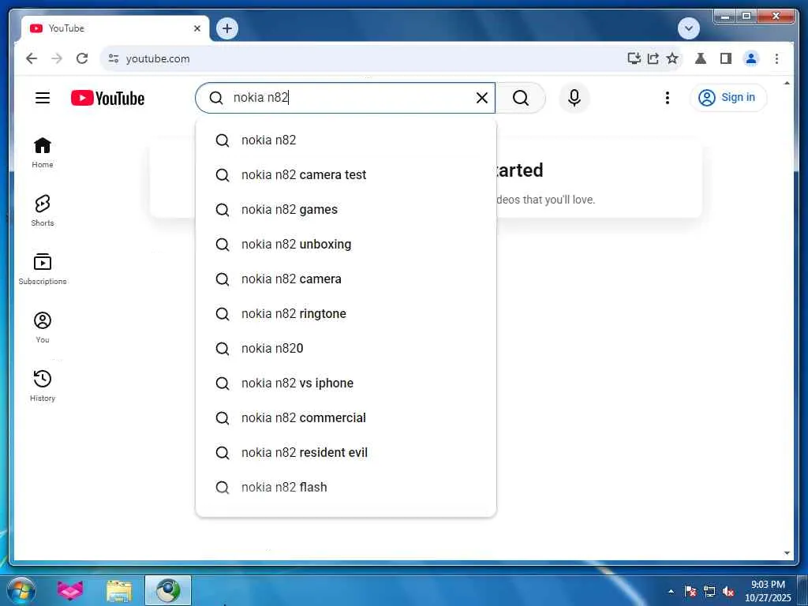The width and height of the screenshot is (808, 606).
Task: Install app icon in address bar
Action: click(x=634, y=58)
